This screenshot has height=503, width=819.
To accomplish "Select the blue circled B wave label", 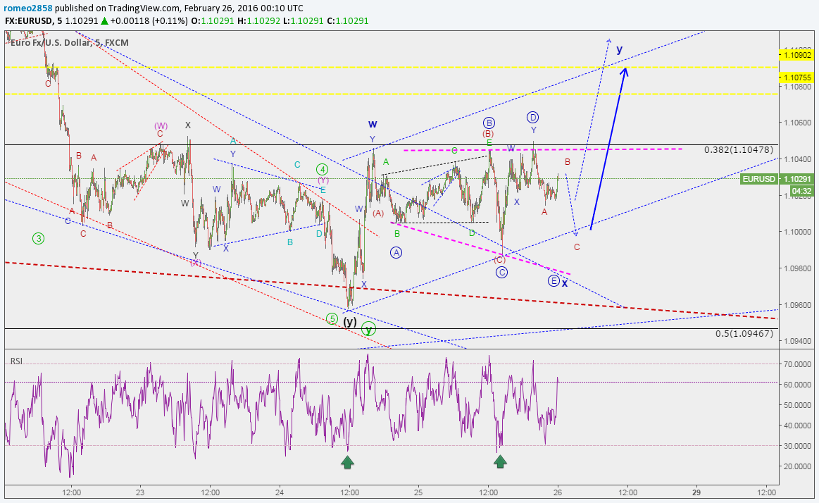I will [488, 123].
